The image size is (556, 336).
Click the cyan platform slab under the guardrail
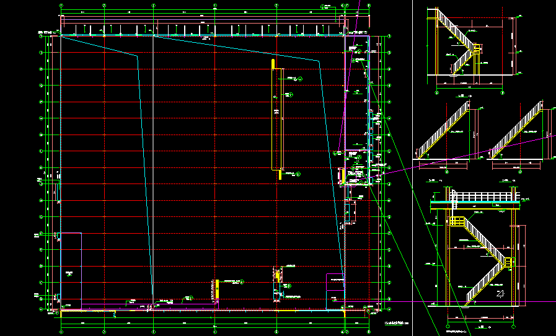coord(475,204)
